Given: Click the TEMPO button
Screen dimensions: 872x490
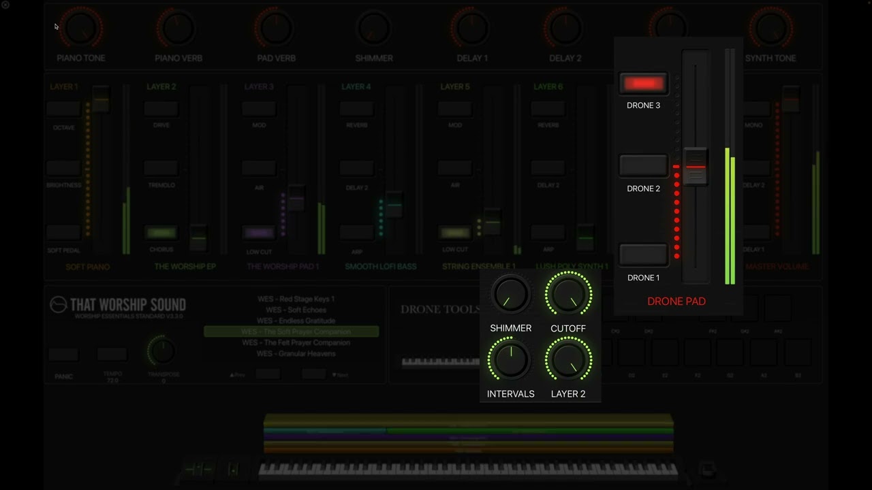Looking at the screenshot, I should [x=112, y=355].
